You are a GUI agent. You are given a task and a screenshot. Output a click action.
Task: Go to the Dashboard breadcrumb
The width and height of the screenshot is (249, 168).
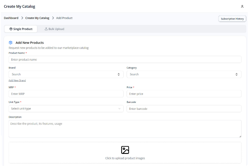pyautogui.click(x=11, y=18)
